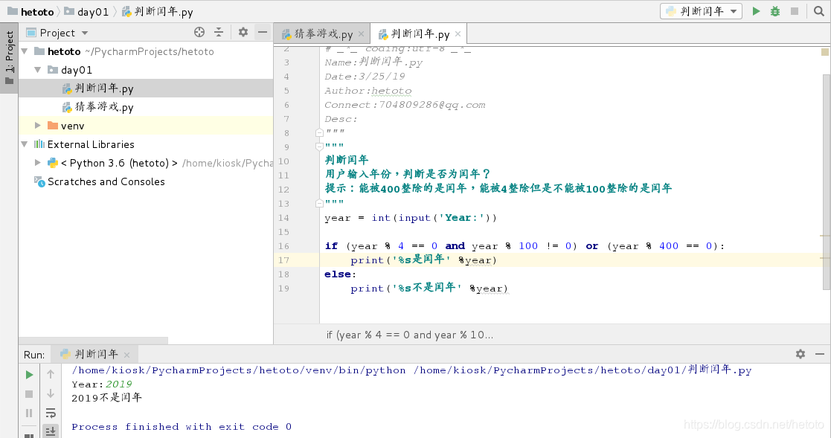Collapse the hetoto project root
Image resolution: width=831 pixels, height=438 pixels.
pos(25,51)
